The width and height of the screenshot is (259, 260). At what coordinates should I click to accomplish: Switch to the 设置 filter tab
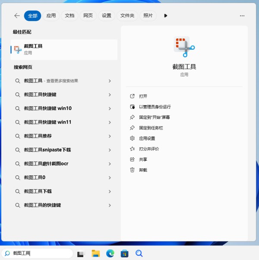107,16
